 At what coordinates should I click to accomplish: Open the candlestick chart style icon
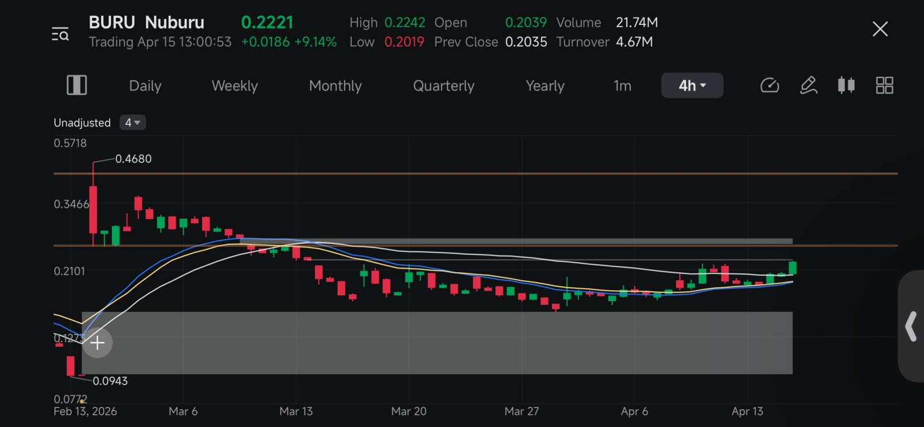coord(847,86)
